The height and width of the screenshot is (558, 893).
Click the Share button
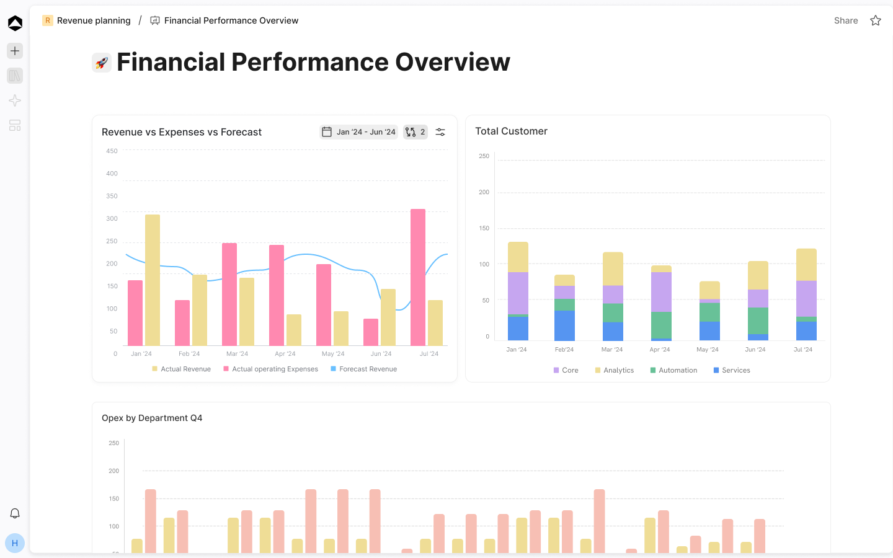(x=846, y=20)
